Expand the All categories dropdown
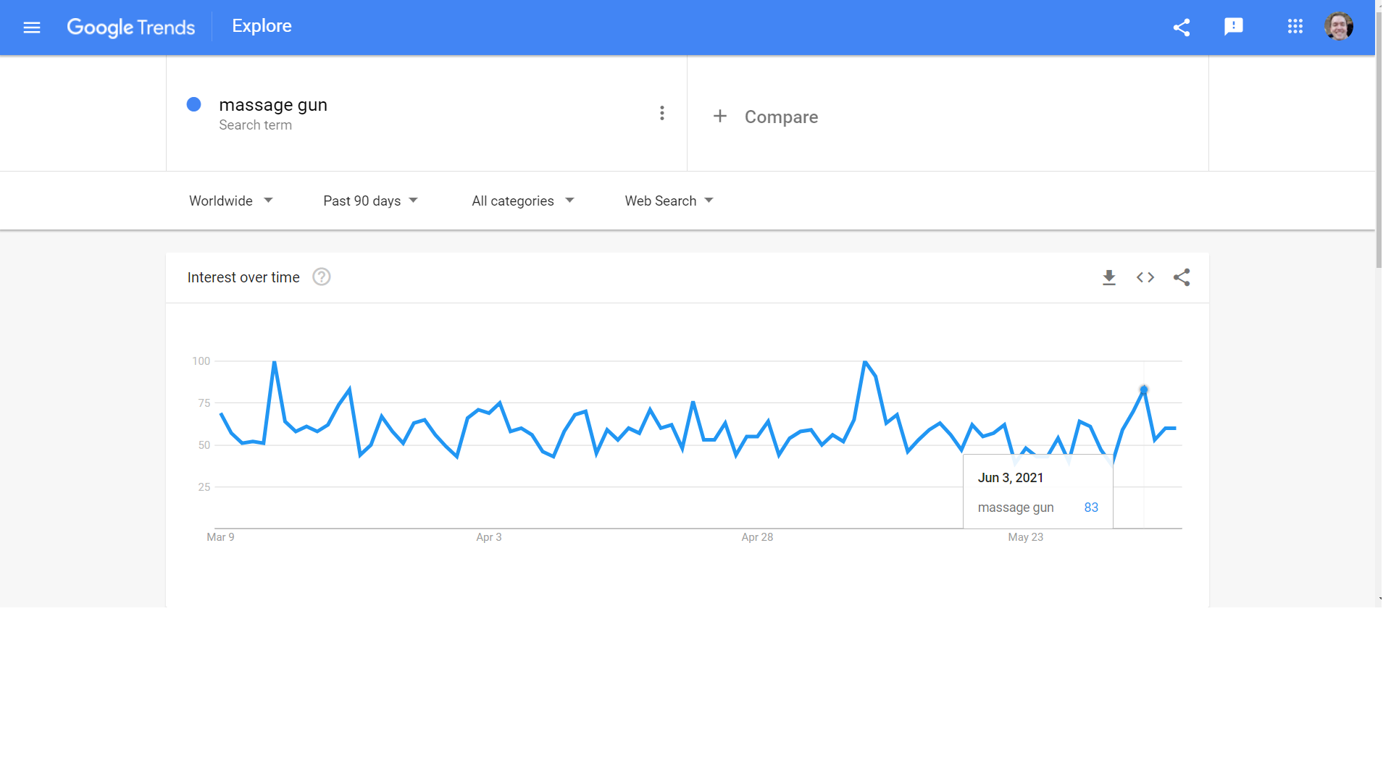 (522, 201)
